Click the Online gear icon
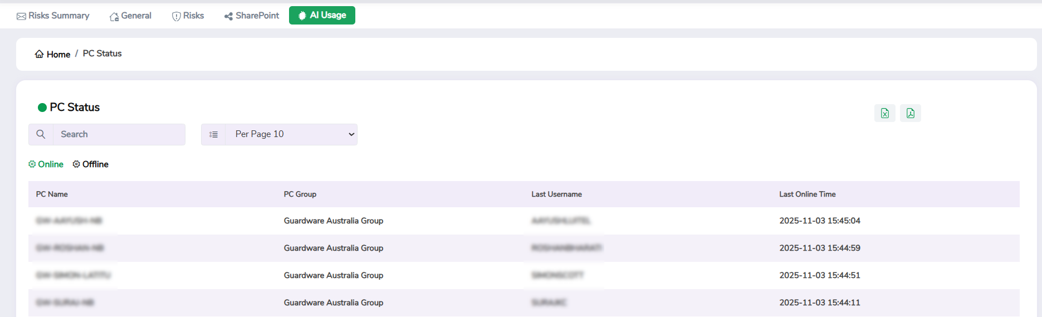 32,164
